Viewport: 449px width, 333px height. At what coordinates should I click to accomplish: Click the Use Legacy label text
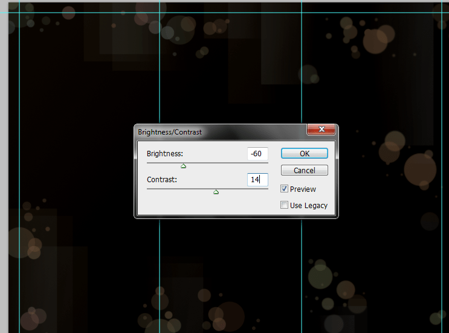click(309, 206)
